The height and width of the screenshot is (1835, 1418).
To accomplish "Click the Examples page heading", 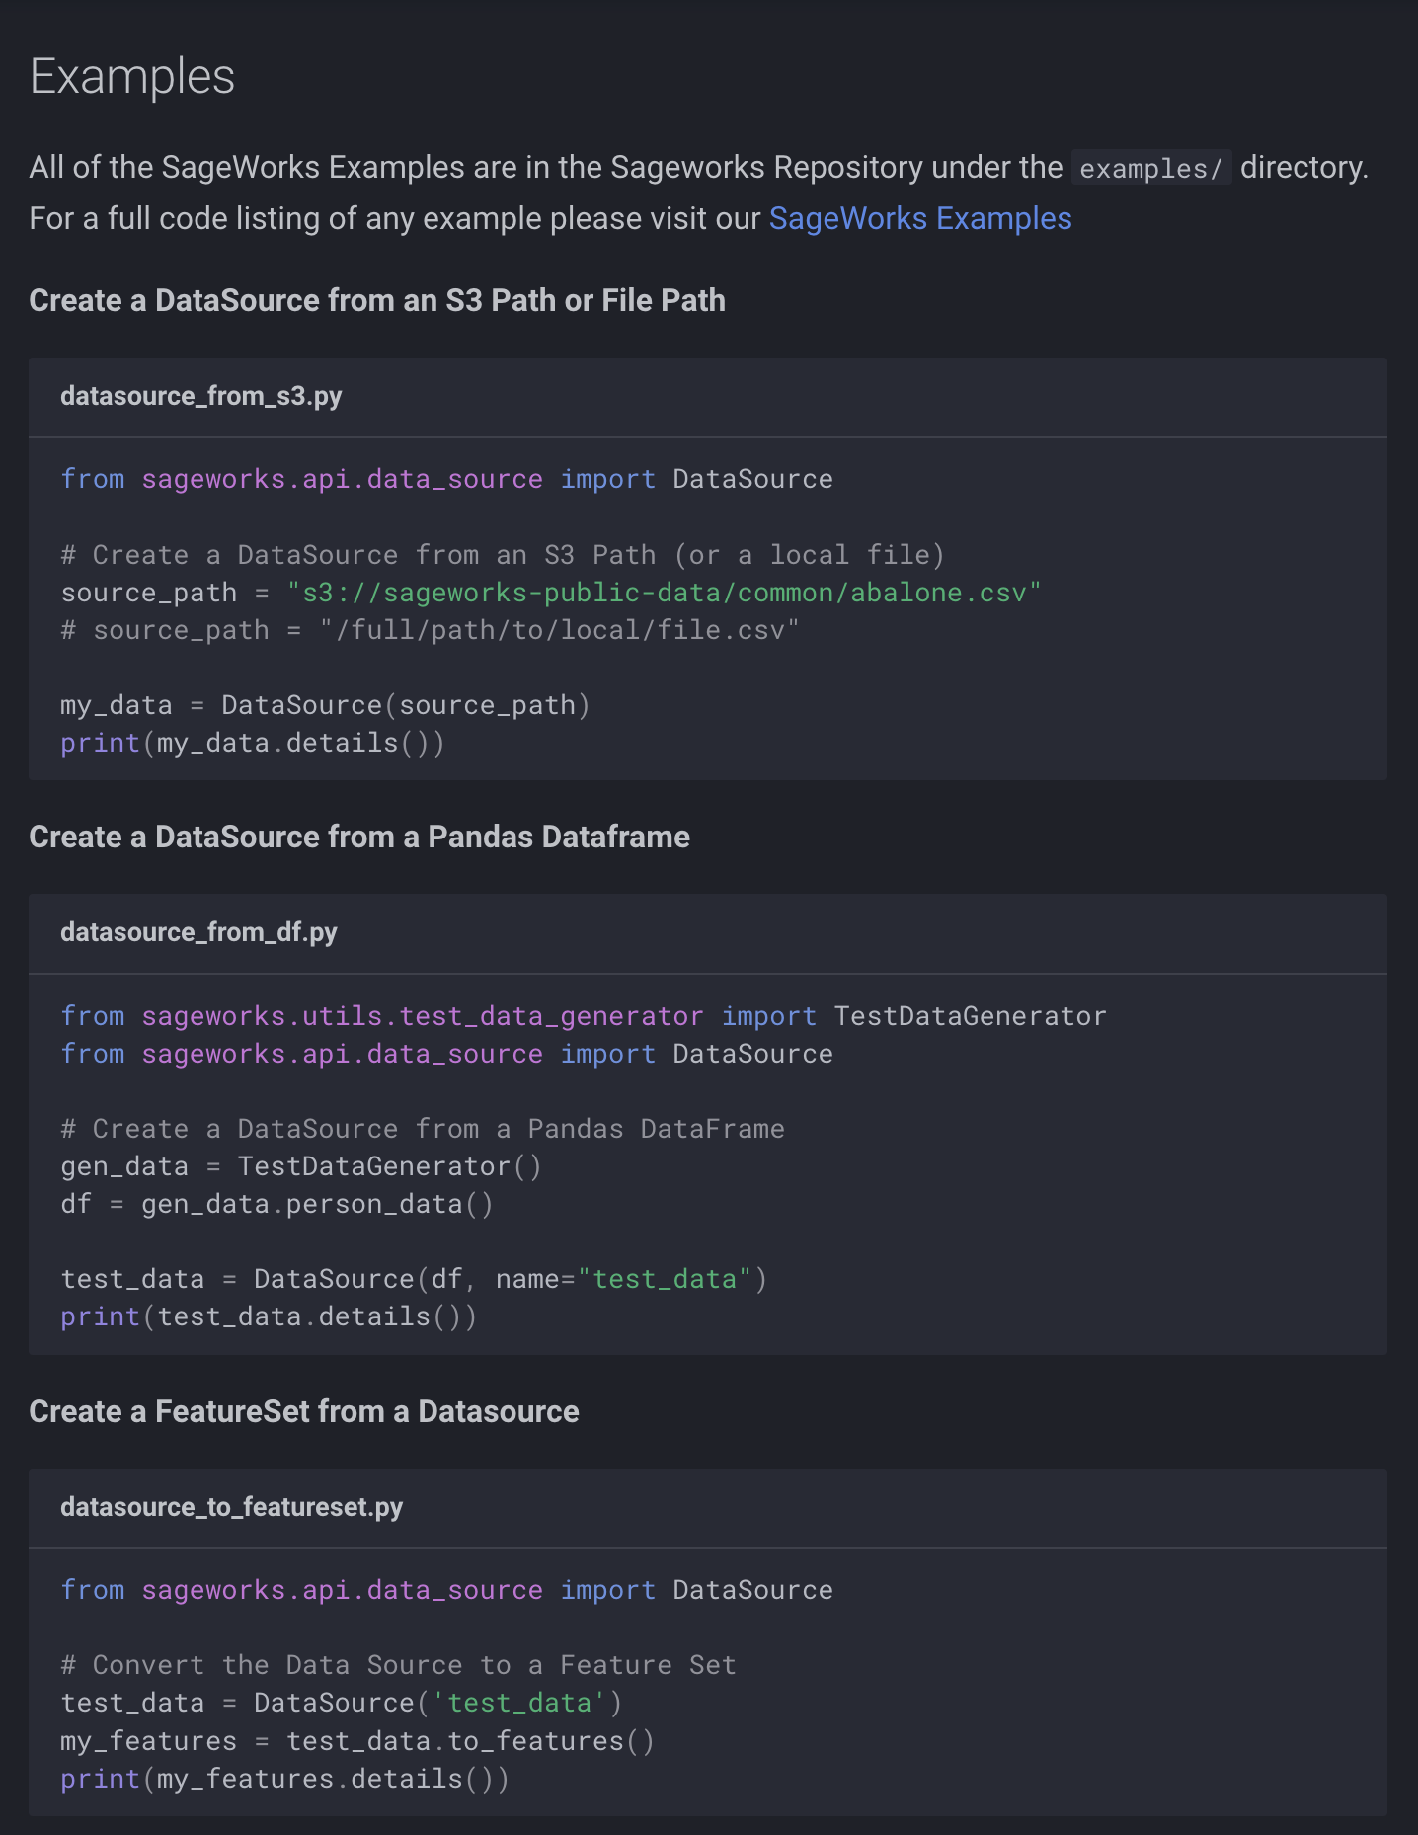I will point(132,76).
